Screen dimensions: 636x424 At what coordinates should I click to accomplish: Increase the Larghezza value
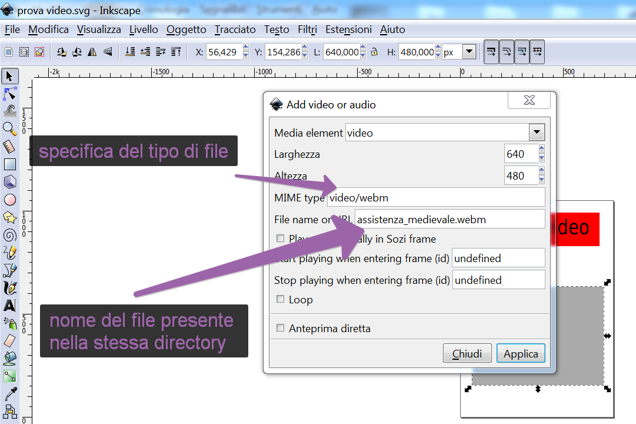(x=542, y=148)
